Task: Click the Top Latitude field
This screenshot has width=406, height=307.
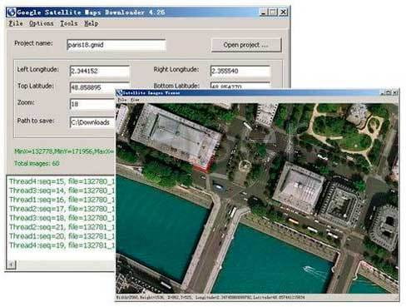Action: click(x=100, y=87)
